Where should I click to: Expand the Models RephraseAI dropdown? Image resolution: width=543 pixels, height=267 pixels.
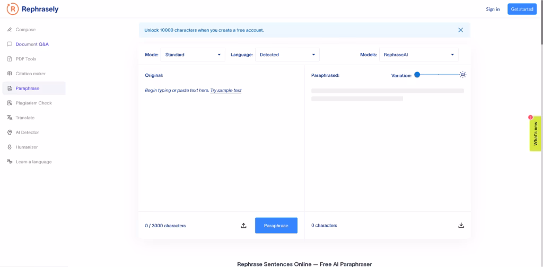(419, 55)
